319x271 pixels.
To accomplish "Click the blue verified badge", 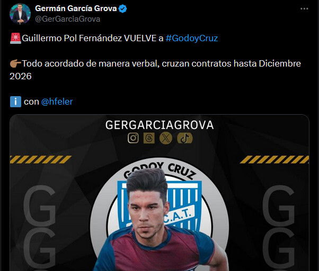I will [123, 9].
